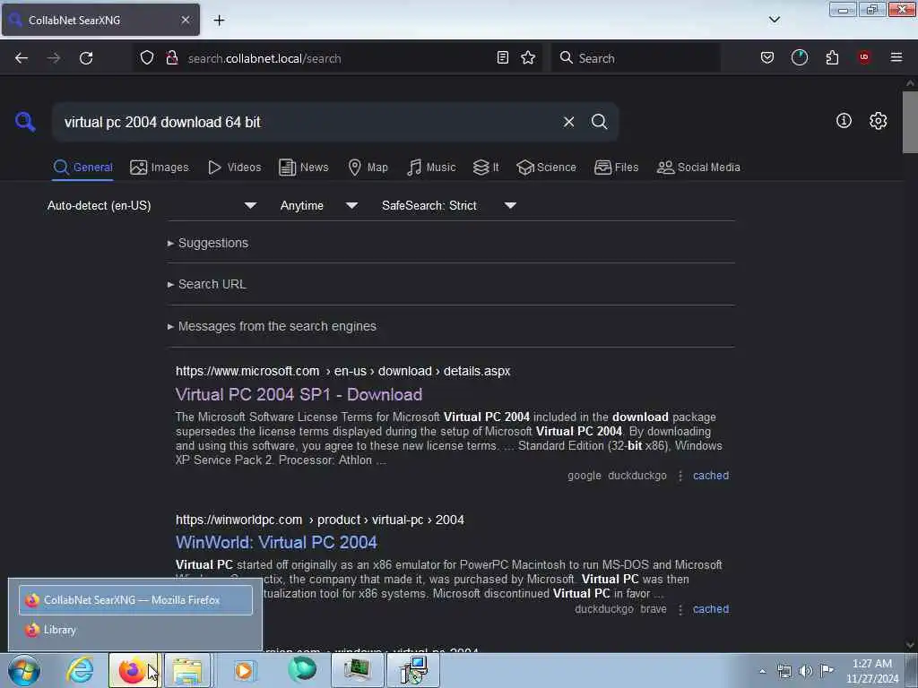This screenshot has width=918, height=688.
Task: Open a new tab with plus button
Action: [219, 21]
